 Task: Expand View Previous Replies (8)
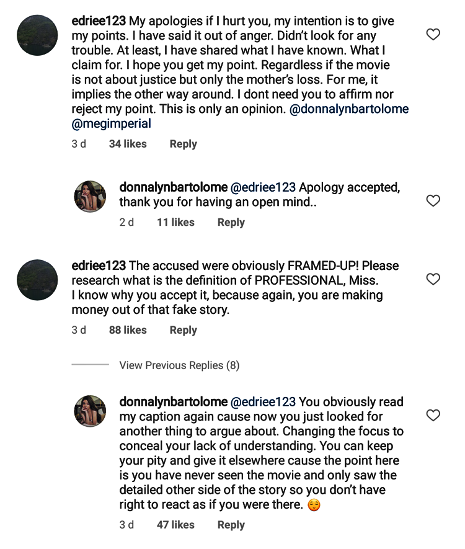pos(179,365)
